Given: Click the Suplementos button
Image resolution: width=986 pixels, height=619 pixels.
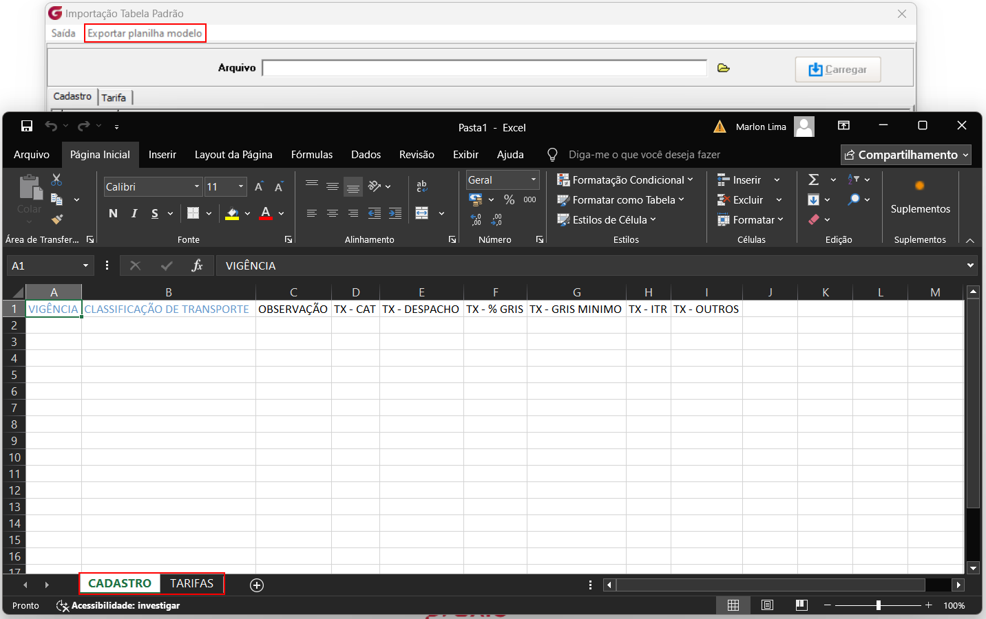Looking at the screenshot, I should [x=920, y=197].
